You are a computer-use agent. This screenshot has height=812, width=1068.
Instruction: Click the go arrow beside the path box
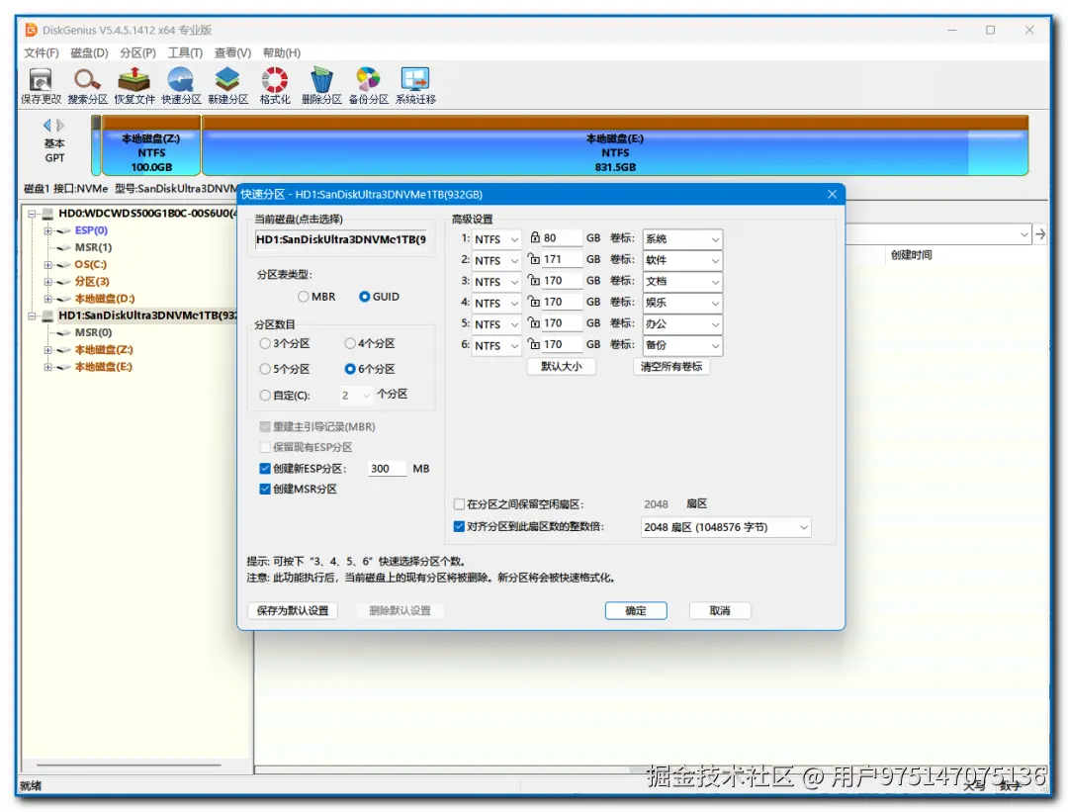click(1040, 234)
